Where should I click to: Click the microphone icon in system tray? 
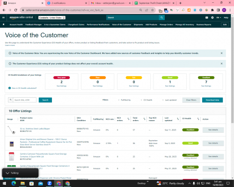pyautogui.click(x=194, y=183)
